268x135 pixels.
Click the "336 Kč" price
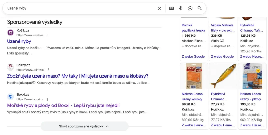(216, 36)
